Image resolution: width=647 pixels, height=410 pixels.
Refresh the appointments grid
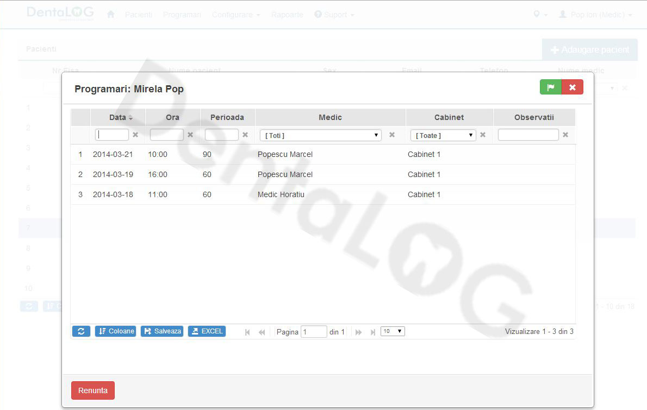point(82,331)
